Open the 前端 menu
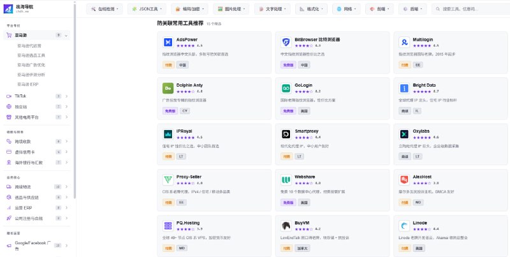Viewport: 510px width, 257px height. pyautogui.click(x=379, y=9)
